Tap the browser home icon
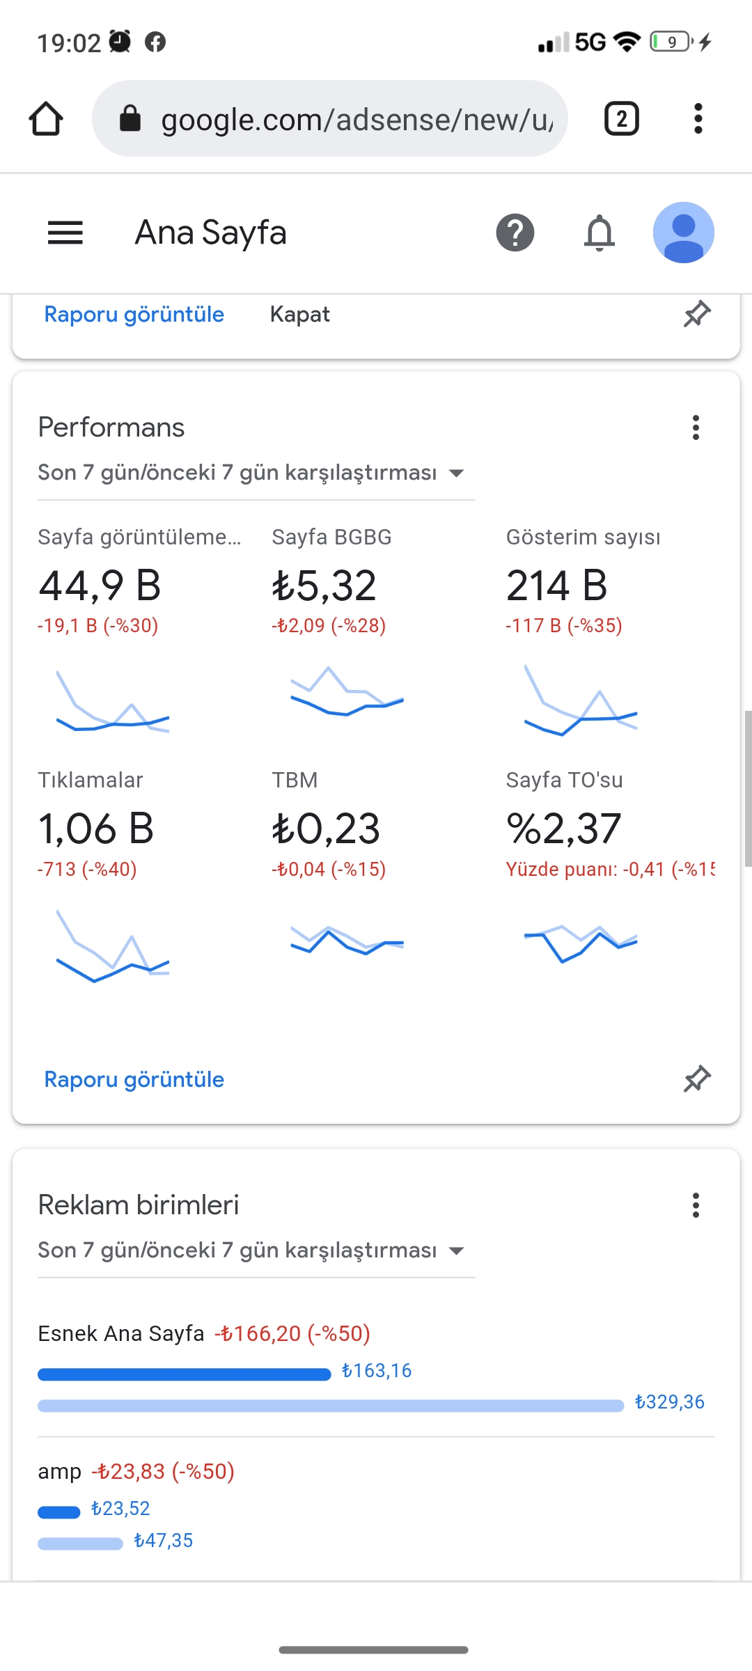Screen dimensions: 752x1671 tap(46, 118)
